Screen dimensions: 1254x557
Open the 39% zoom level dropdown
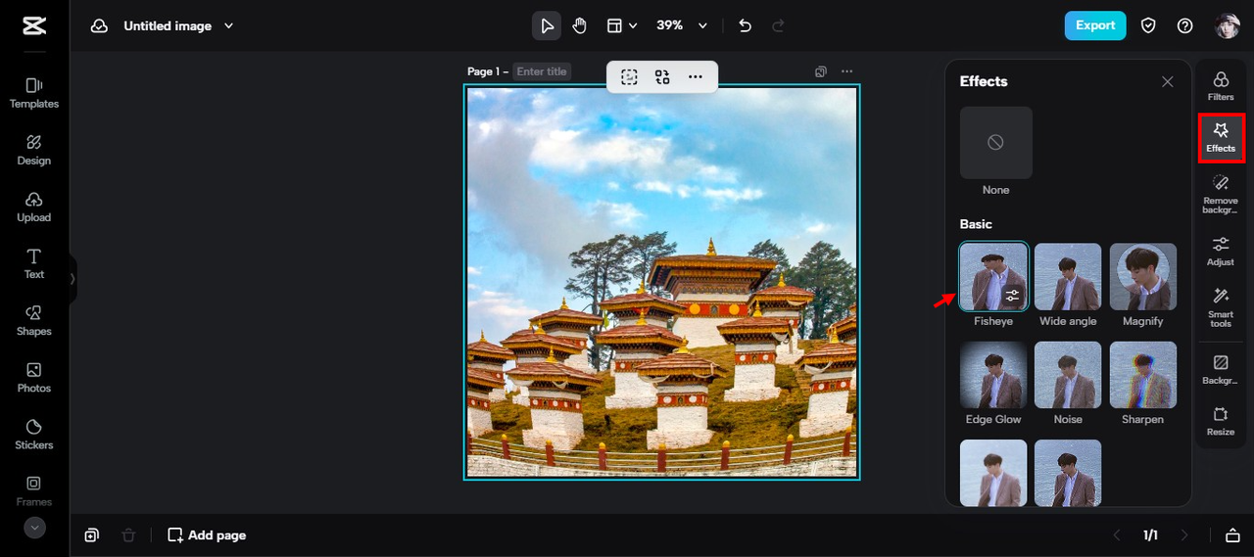(x=681, y=26)
